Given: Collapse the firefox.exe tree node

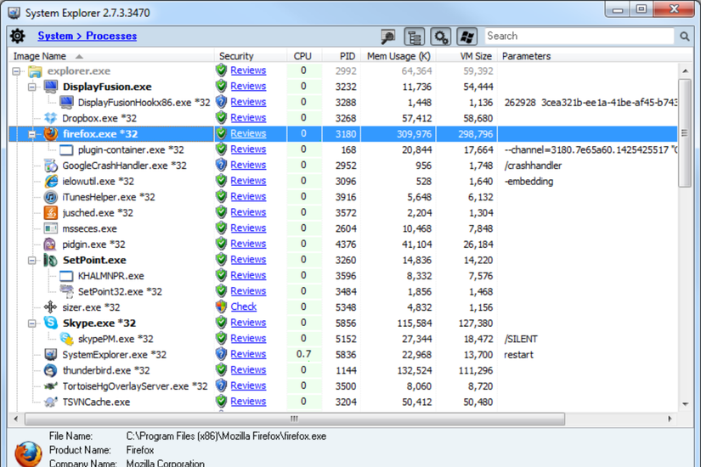Looking at the screenshot, I should pyautogui.click(x=31, y=134).
